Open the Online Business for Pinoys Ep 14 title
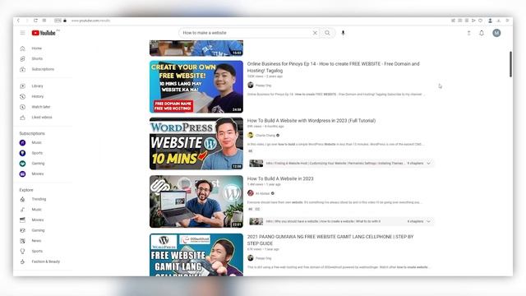Image resolution: width=526 pixels, height=296 pixels. 333,67
